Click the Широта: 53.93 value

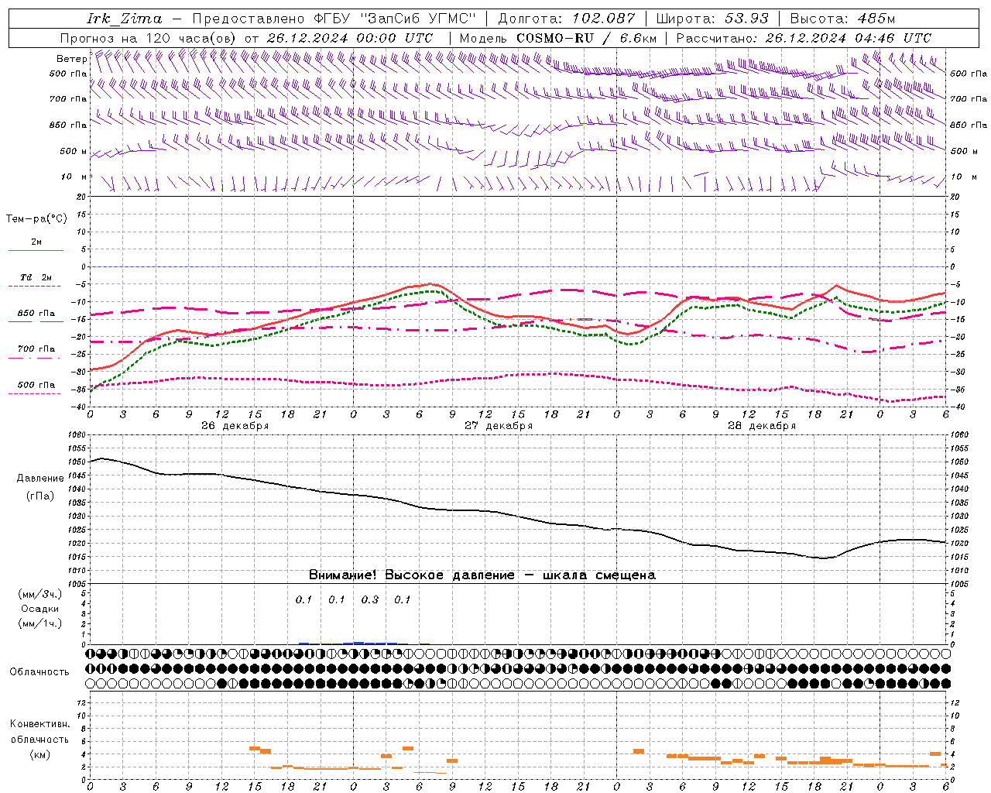[x=712, y=19]
